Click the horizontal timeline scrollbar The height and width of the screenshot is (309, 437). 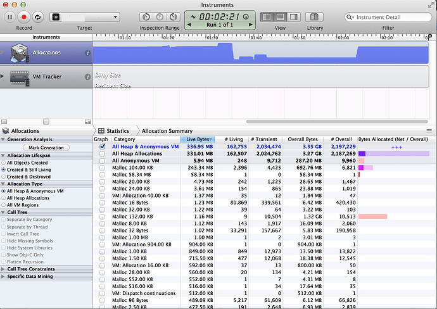(x=337, y=122)
